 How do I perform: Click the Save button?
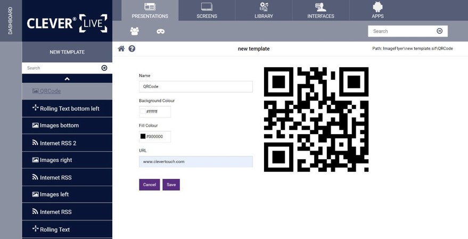click(171, 185)
